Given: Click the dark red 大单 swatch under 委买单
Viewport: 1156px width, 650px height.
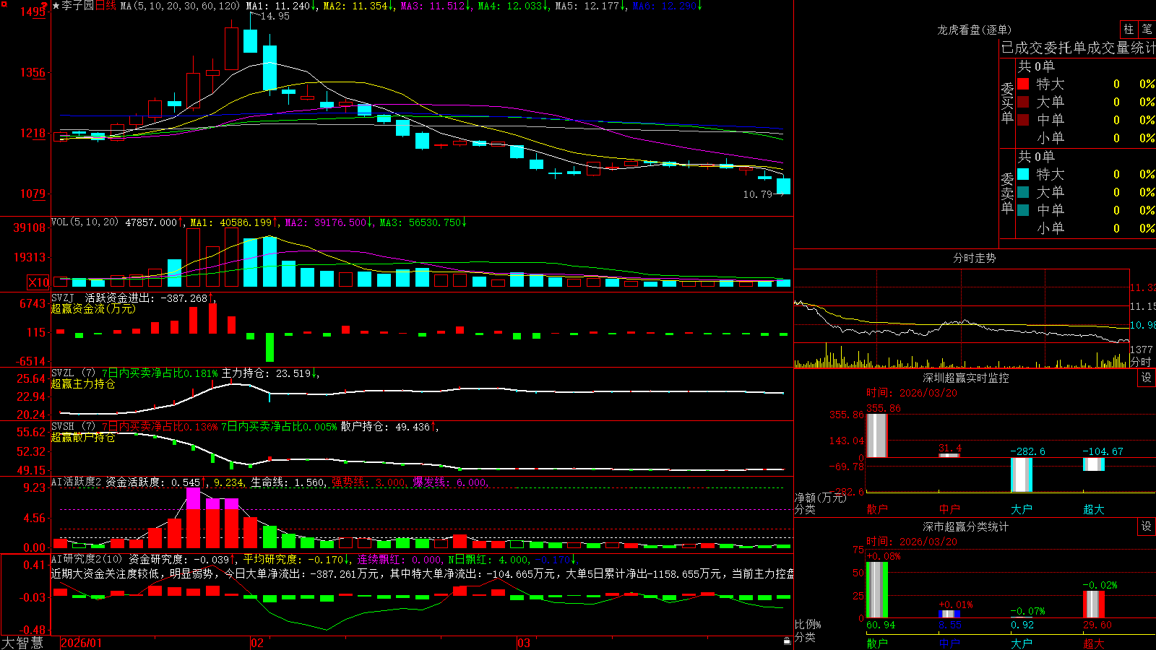Looking at the screenshot, I should pos(1023,102).
